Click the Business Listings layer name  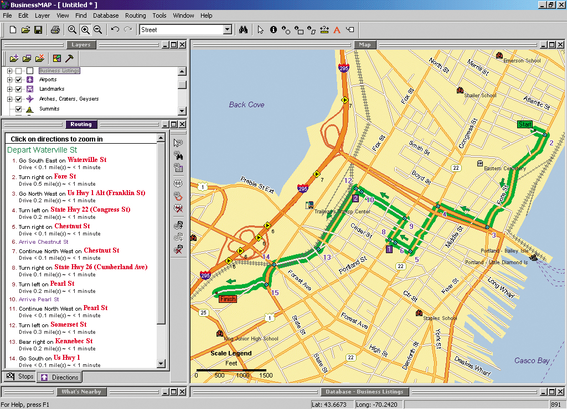coord(59,71)
